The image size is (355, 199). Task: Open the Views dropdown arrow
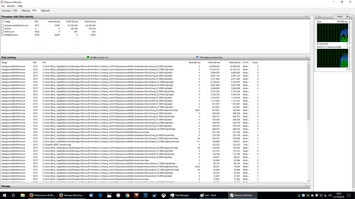click(348, 17)
